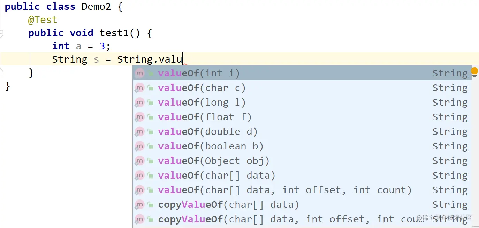The image size is (479, 228).
Task: Pick valueOf(Object obj) suggestion
Action: pos(302,161)
